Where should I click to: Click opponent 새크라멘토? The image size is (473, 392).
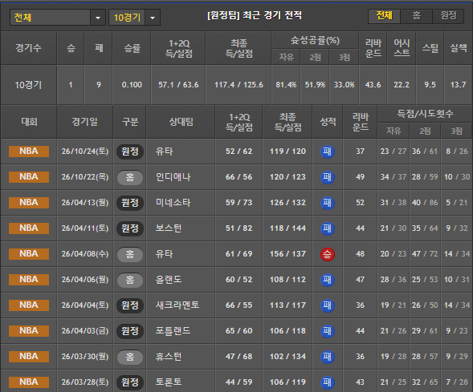(x=177, y=305)
